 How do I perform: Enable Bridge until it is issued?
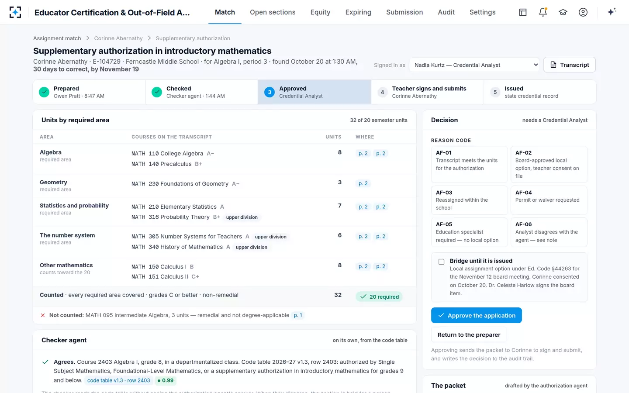(441, 262)
